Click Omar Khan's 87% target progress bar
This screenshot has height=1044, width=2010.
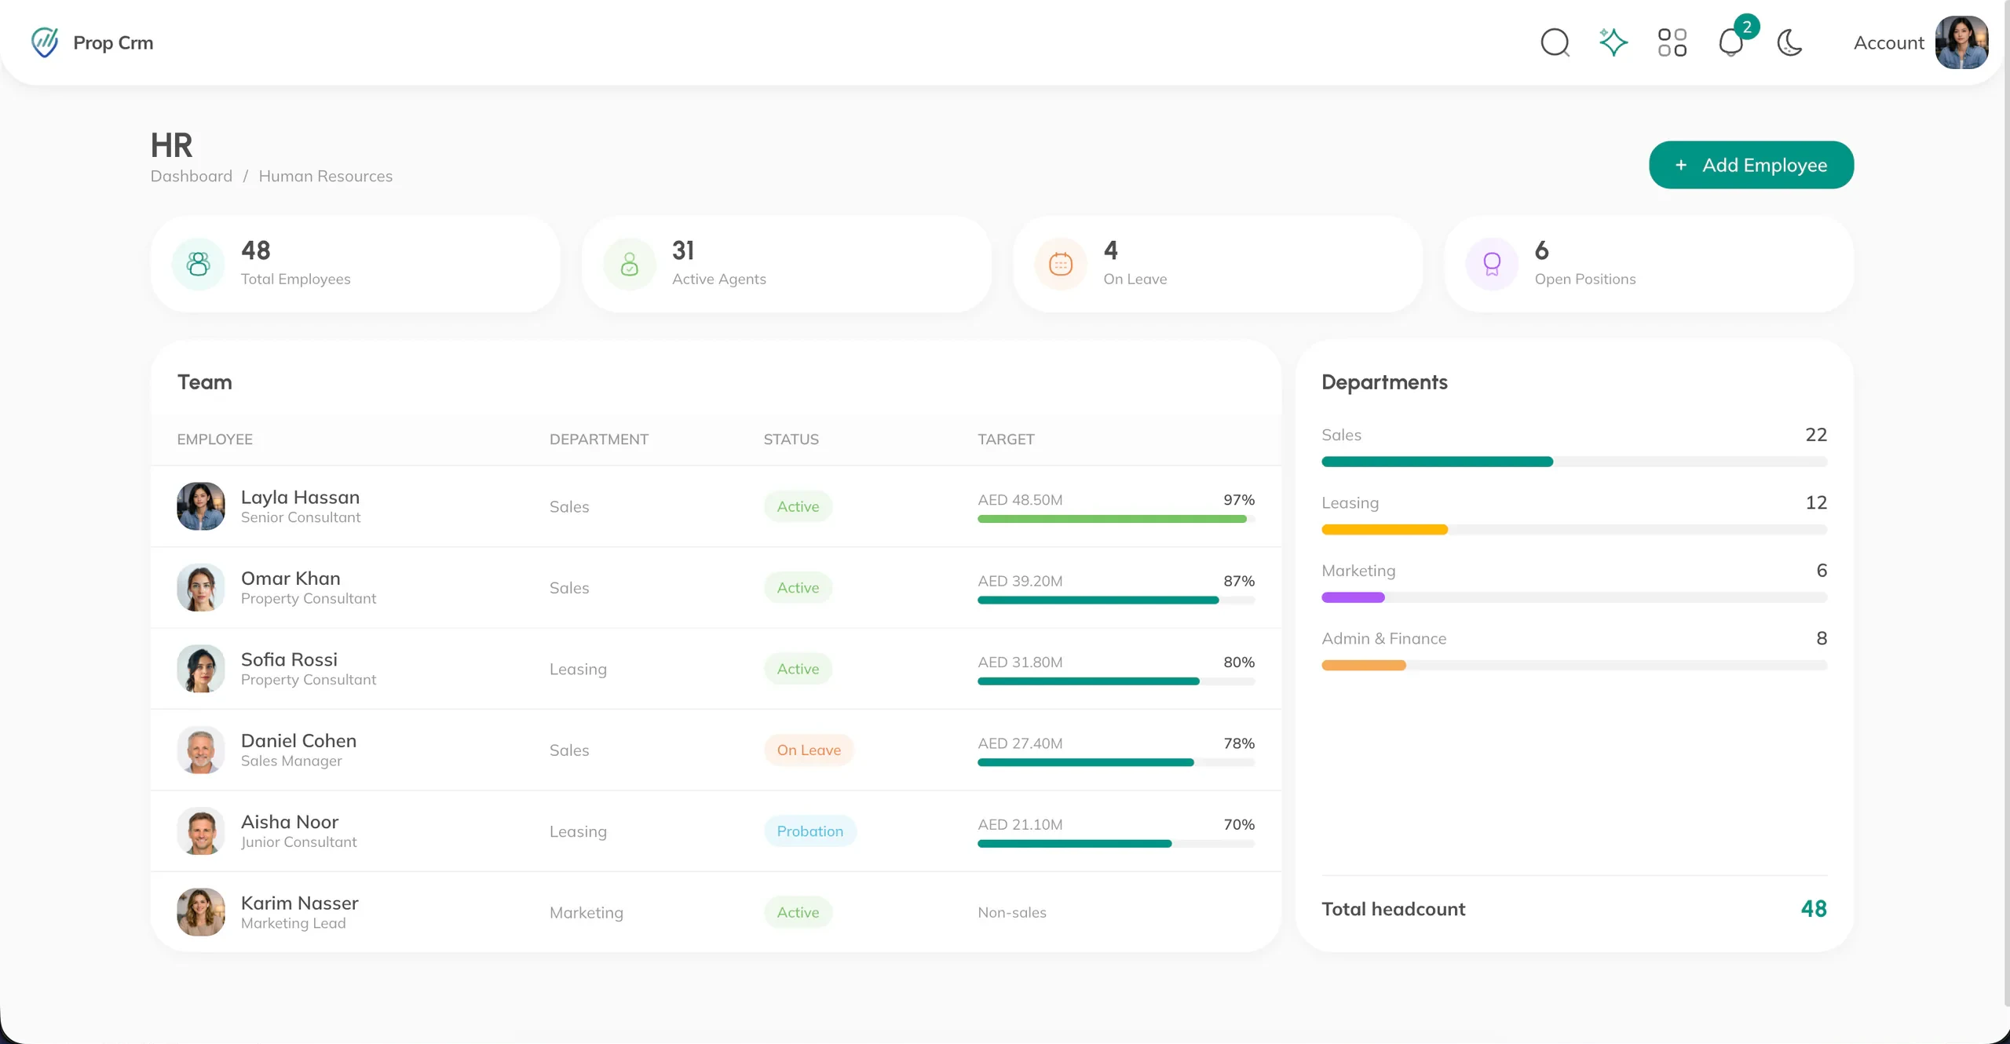click(1116, 600)
